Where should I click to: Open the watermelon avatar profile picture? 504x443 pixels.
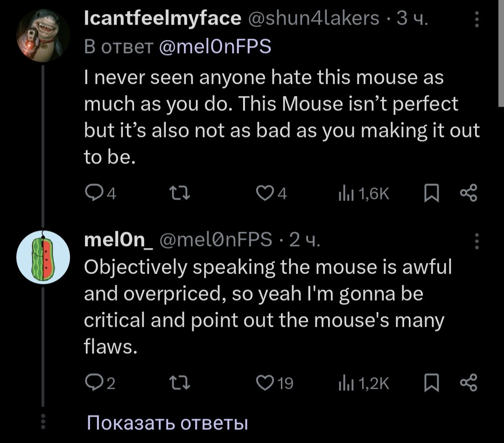(x=43, y=258)
